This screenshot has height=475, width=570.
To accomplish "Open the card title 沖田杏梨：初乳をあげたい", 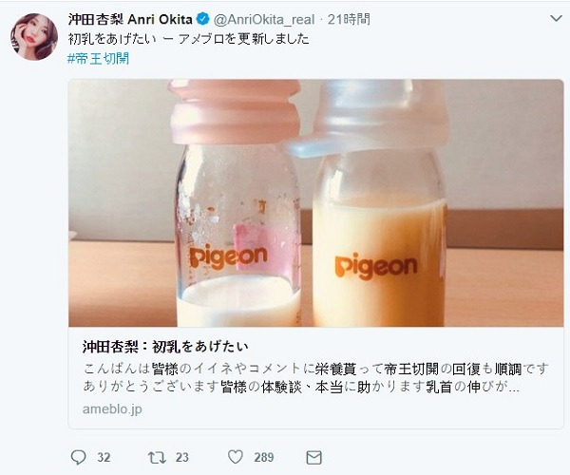I will click(x=165, y=347).
